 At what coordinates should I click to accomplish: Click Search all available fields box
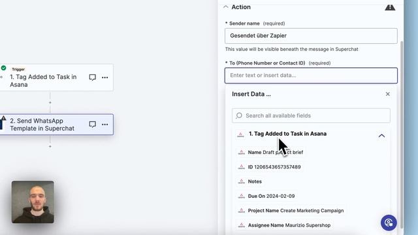click(311, 116)
